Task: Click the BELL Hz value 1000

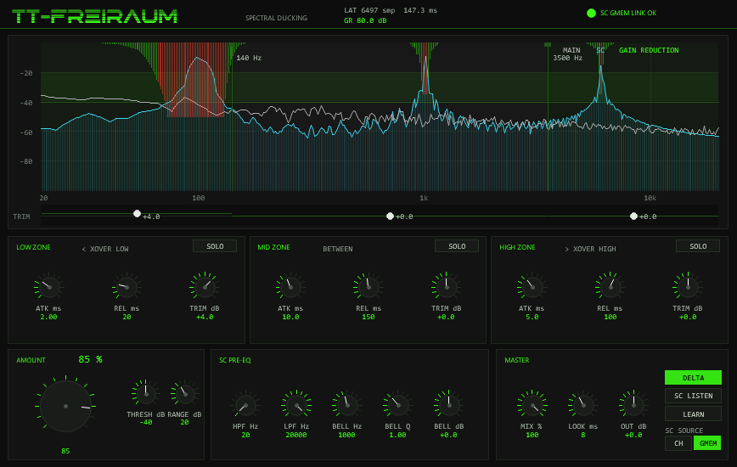Action: pyautogui.click(x=347, y=435)
